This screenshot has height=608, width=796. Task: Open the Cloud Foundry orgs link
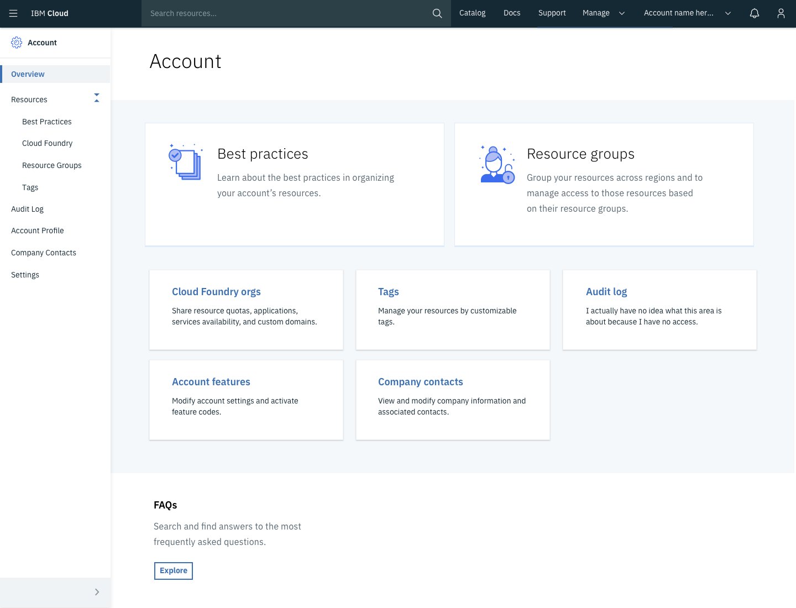(x=216, y=292)
